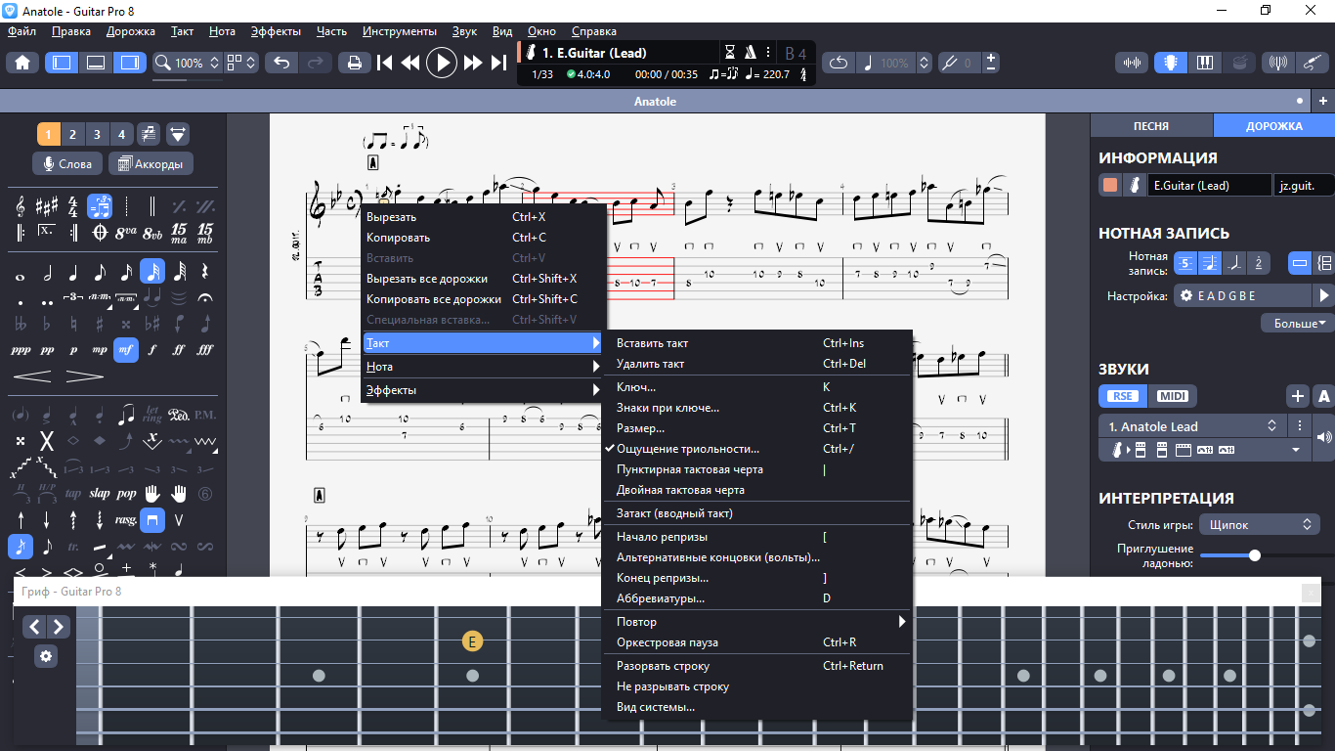Expand the Больше options dropdown

(x=1298, y=323)
